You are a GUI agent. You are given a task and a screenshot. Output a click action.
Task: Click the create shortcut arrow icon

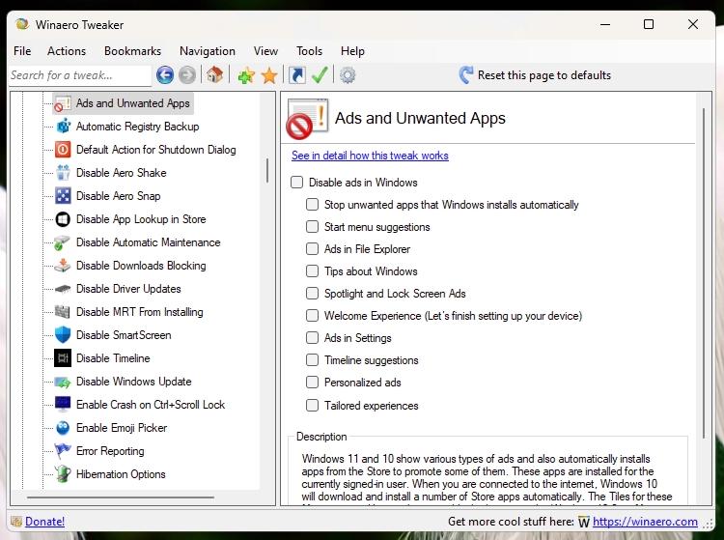coord(297,74)
